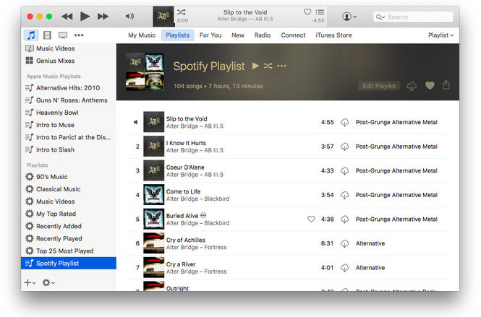Image resolution: width=481 pixels, height=317 pixels.
Task: Click the Slip to the Void album artwork
Action: (153, 122)
